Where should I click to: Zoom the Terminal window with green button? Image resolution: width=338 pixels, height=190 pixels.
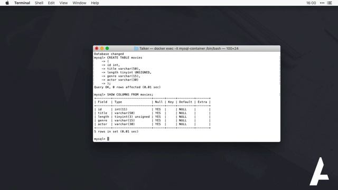coord(107,49)
